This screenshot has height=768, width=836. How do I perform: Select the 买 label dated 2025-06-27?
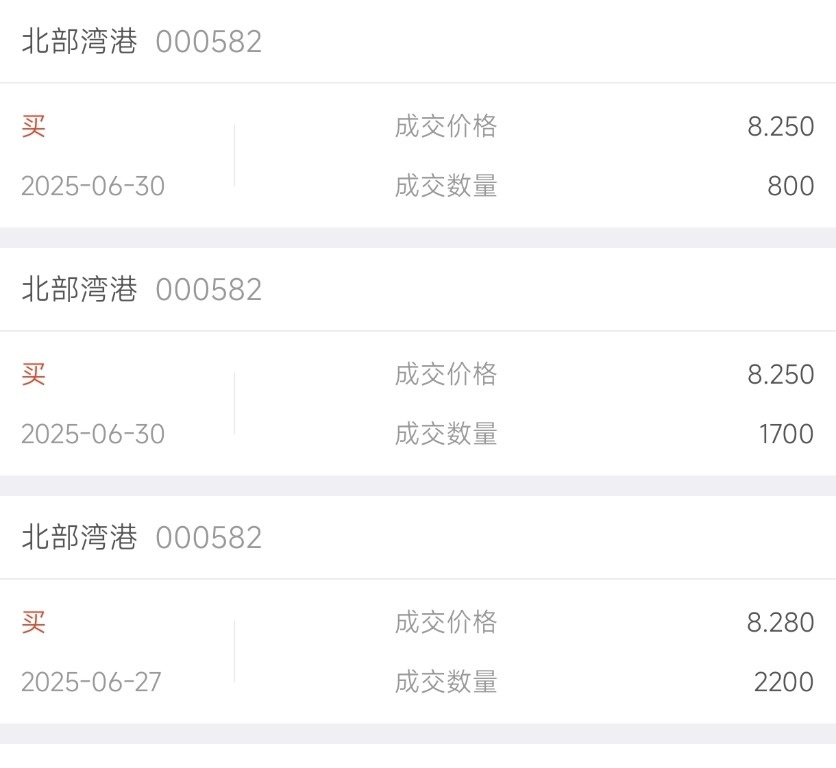(x=34, y=622)
